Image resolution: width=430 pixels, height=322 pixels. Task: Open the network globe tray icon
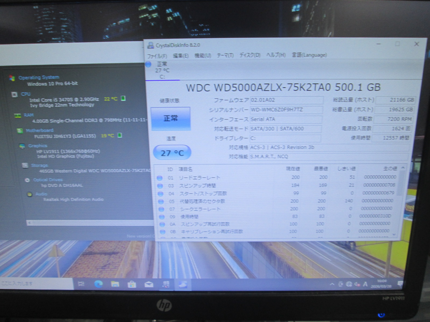(349, 284)
